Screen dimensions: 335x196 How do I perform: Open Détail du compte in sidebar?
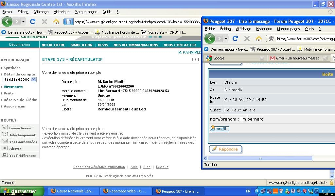pos(19,74)
